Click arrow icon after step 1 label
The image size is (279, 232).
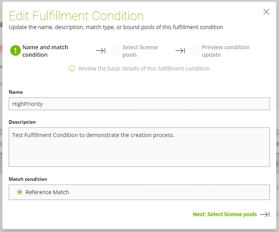101,51
